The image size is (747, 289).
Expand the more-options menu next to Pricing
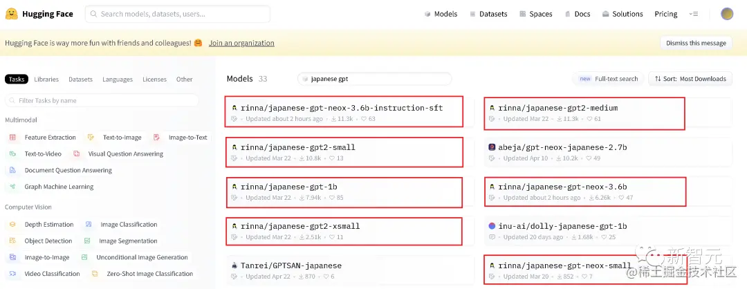coord(693,14)
